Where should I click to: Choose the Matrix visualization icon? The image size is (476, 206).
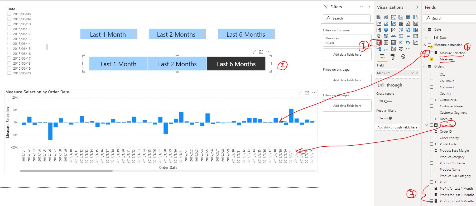(x=393, y=42)
